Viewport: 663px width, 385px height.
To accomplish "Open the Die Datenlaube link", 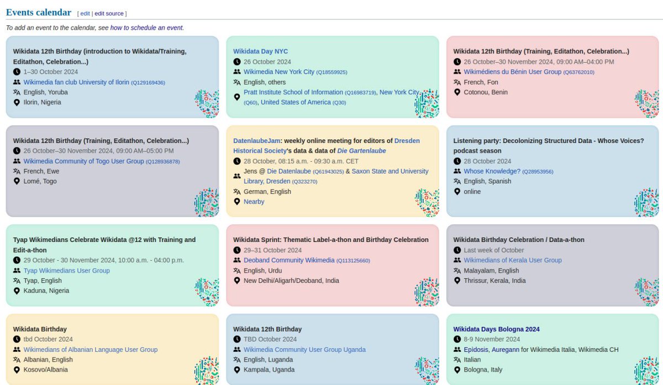I will point(289,171).
